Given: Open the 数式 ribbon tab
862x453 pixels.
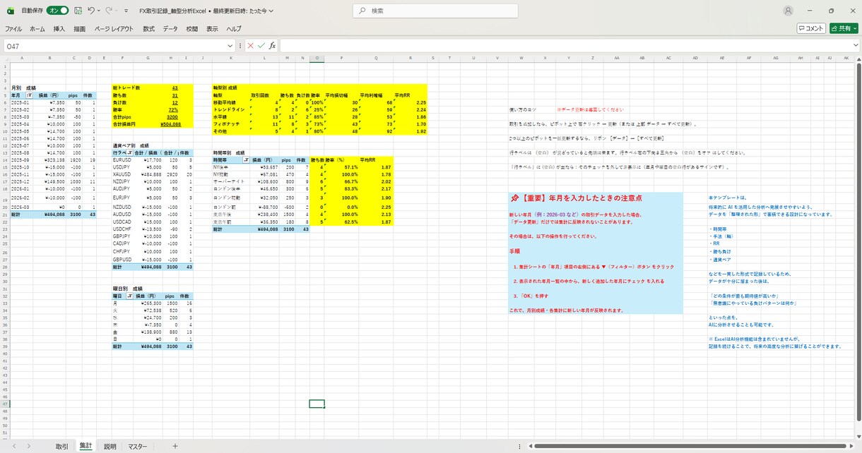Looking at the screenshot, I should click(148, 29).
